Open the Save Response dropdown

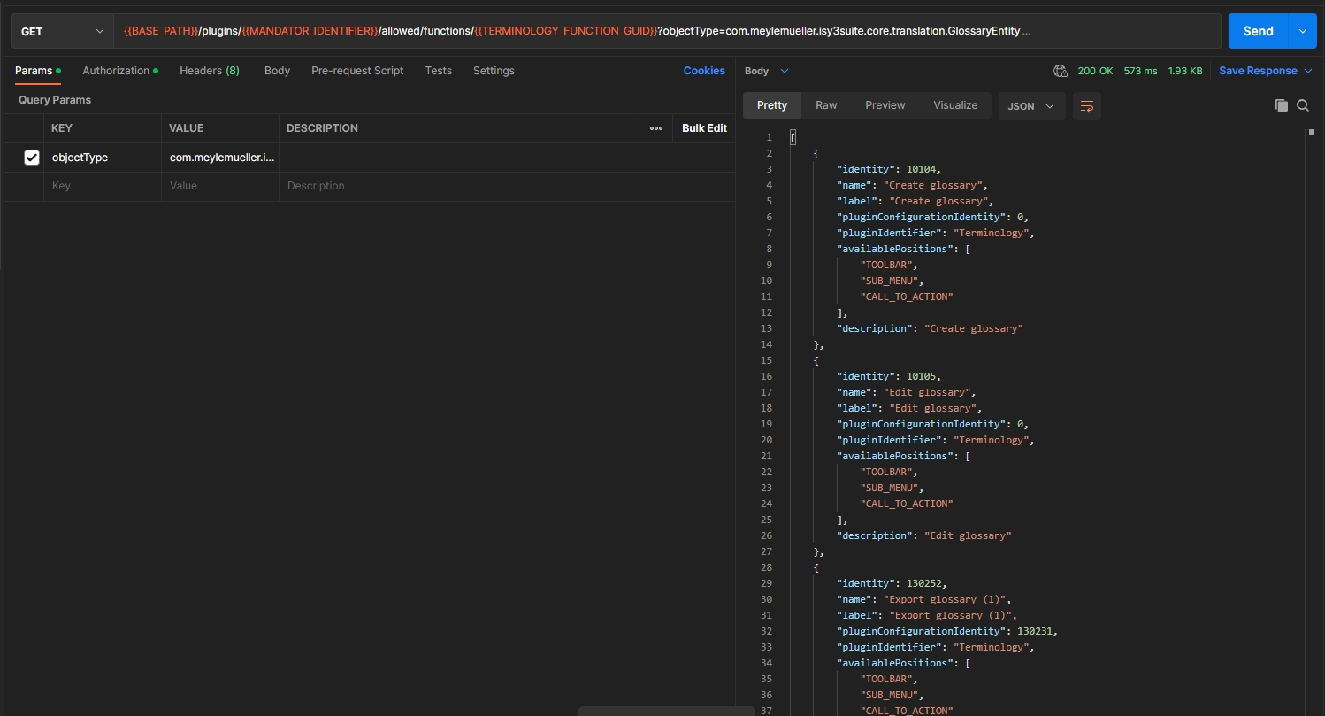pyautogui.click(x=1265, y=71)
